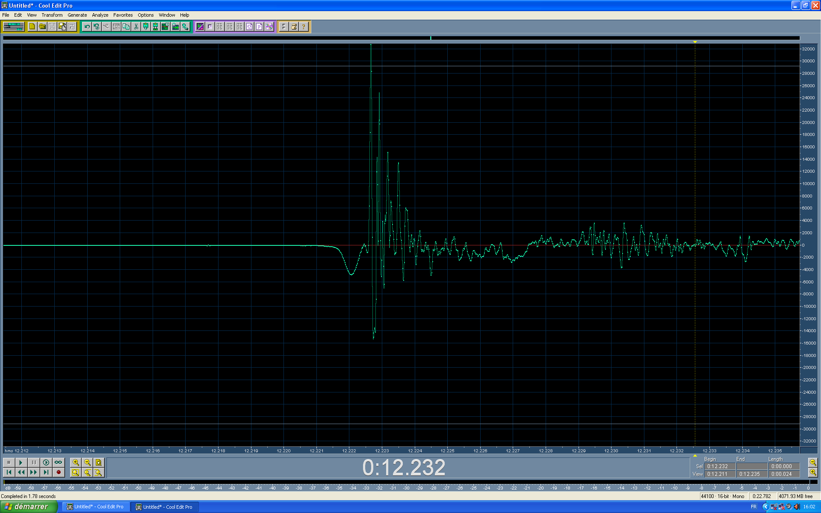Jump to beginning transport button
The width and height of the screenshot is (821, 513).
pos(9,472)
